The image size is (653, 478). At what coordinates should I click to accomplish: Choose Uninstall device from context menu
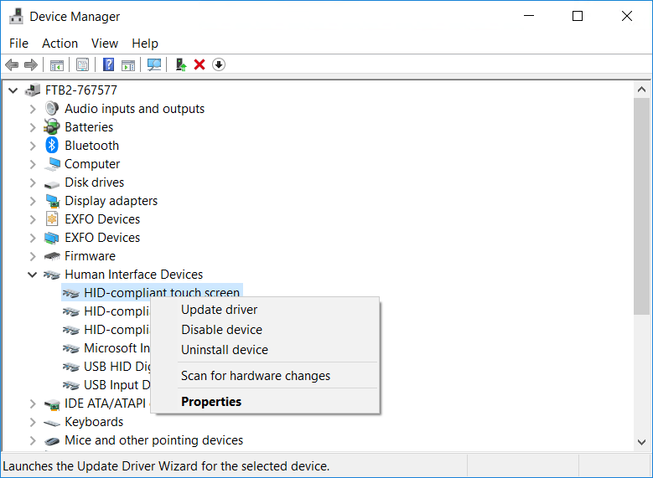(x=265, y=350)
